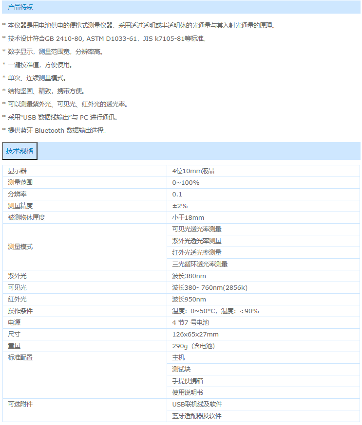Click the Bluetooth data output feature line
Screen dimensions: 362x425
pos(56,130)
